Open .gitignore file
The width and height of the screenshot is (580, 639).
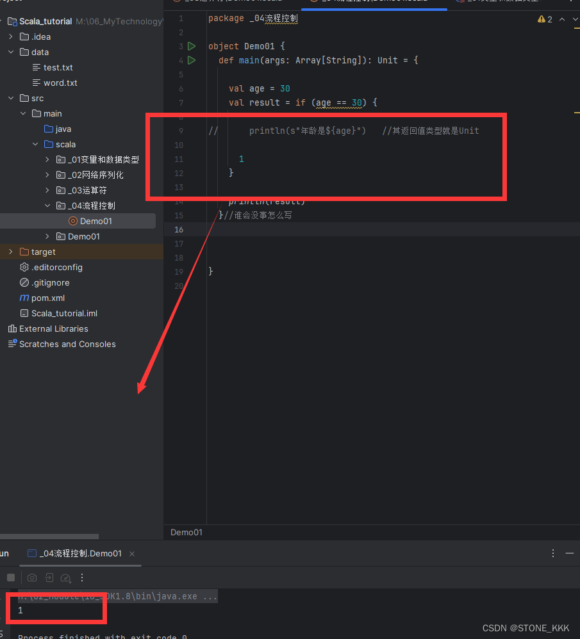coord(44,283)
